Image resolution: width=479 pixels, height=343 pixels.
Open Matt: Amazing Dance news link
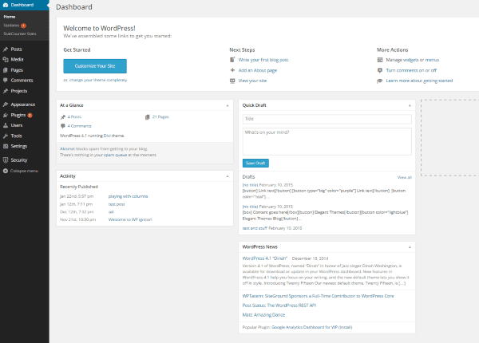pyautogui.click(x=263, y=314)
